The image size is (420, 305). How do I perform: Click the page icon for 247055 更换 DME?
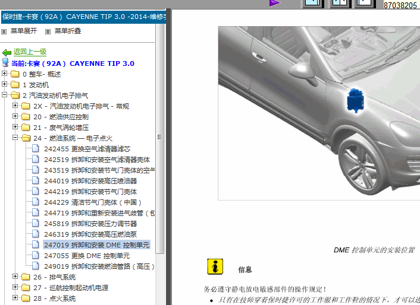click(x=35, y=255)
